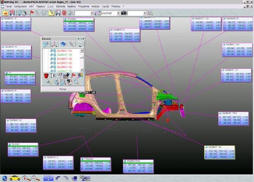Click the magnifying glass search icon in Eléments panel
254x182 pixels.
click(x=76, y=82)
